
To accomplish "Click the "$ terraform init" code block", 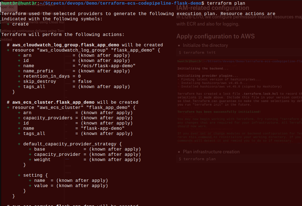I will 197,52.
